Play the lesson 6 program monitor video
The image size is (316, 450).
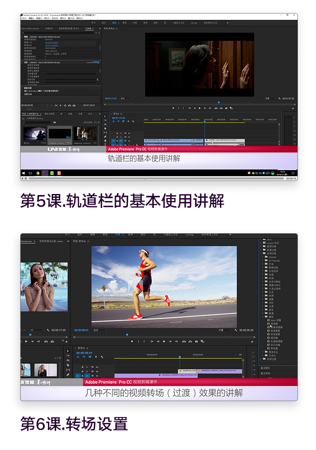[x=164, y=342]
